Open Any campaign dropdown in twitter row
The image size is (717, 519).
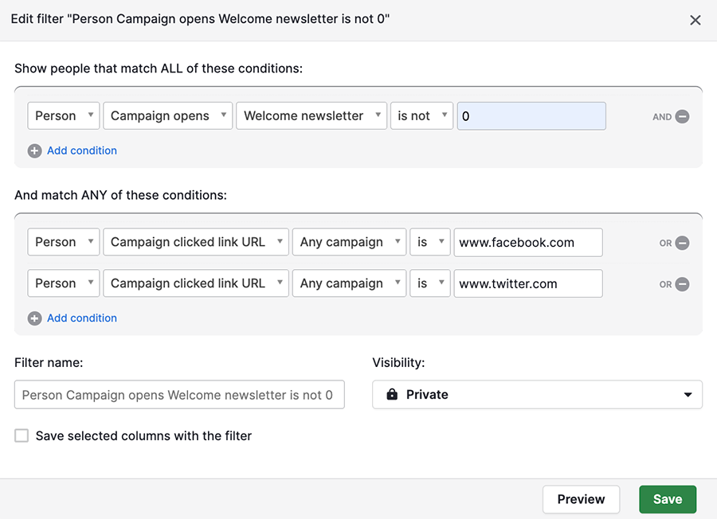[349, 284]
